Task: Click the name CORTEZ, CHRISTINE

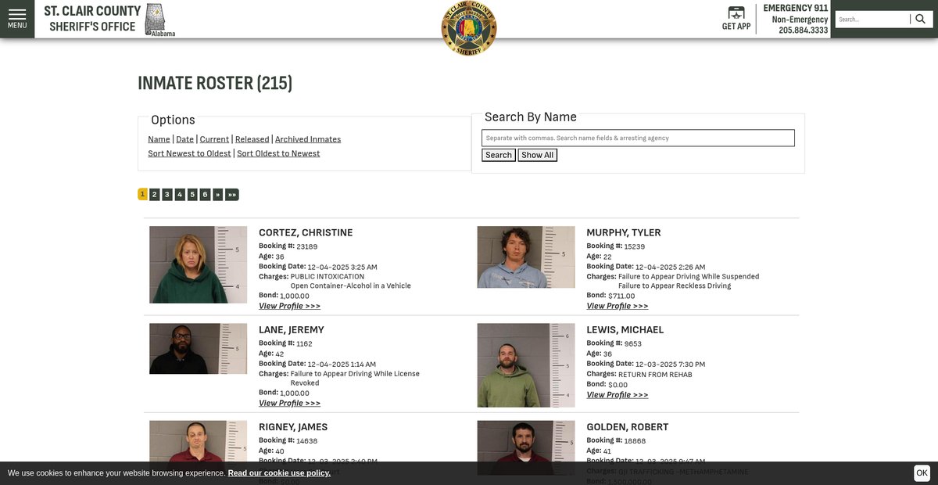Action: (x=306, y=232)
